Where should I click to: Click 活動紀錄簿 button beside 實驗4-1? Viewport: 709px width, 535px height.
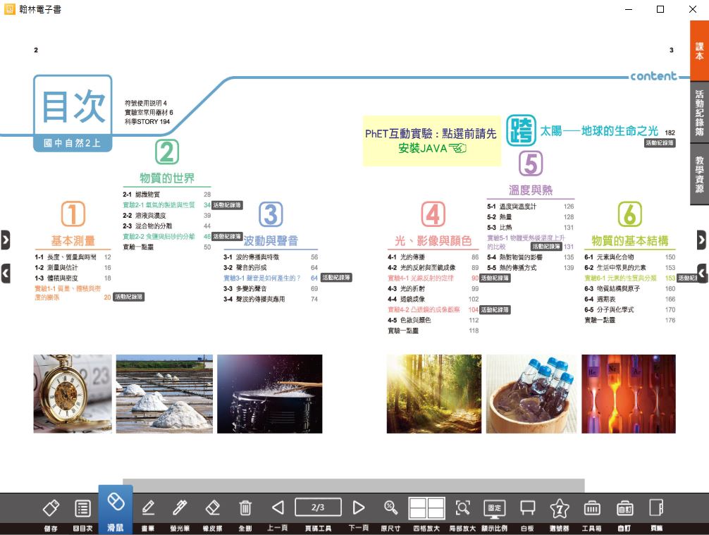pyautogui.click(x=495, y=278)
